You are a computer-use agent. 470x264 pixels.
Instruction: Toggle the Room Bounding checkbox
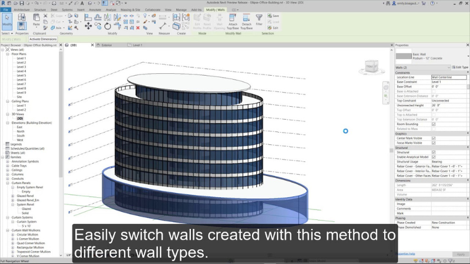(x=434, y=124)
